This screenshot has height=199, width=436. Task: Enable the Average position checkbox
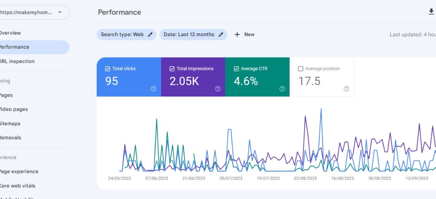coord(300,69)
